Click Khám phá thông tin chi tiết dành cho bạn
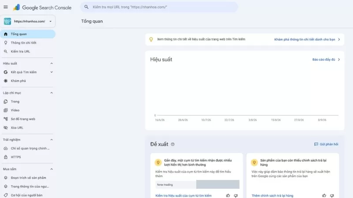 [304, 40]
